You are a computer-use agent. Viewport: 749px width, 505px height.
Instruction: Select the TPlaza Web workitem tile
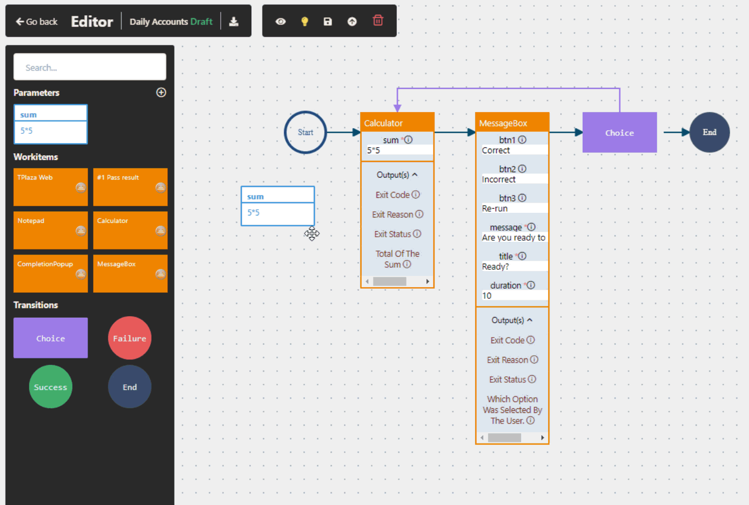pyautogui.click(x=50, y=187)
